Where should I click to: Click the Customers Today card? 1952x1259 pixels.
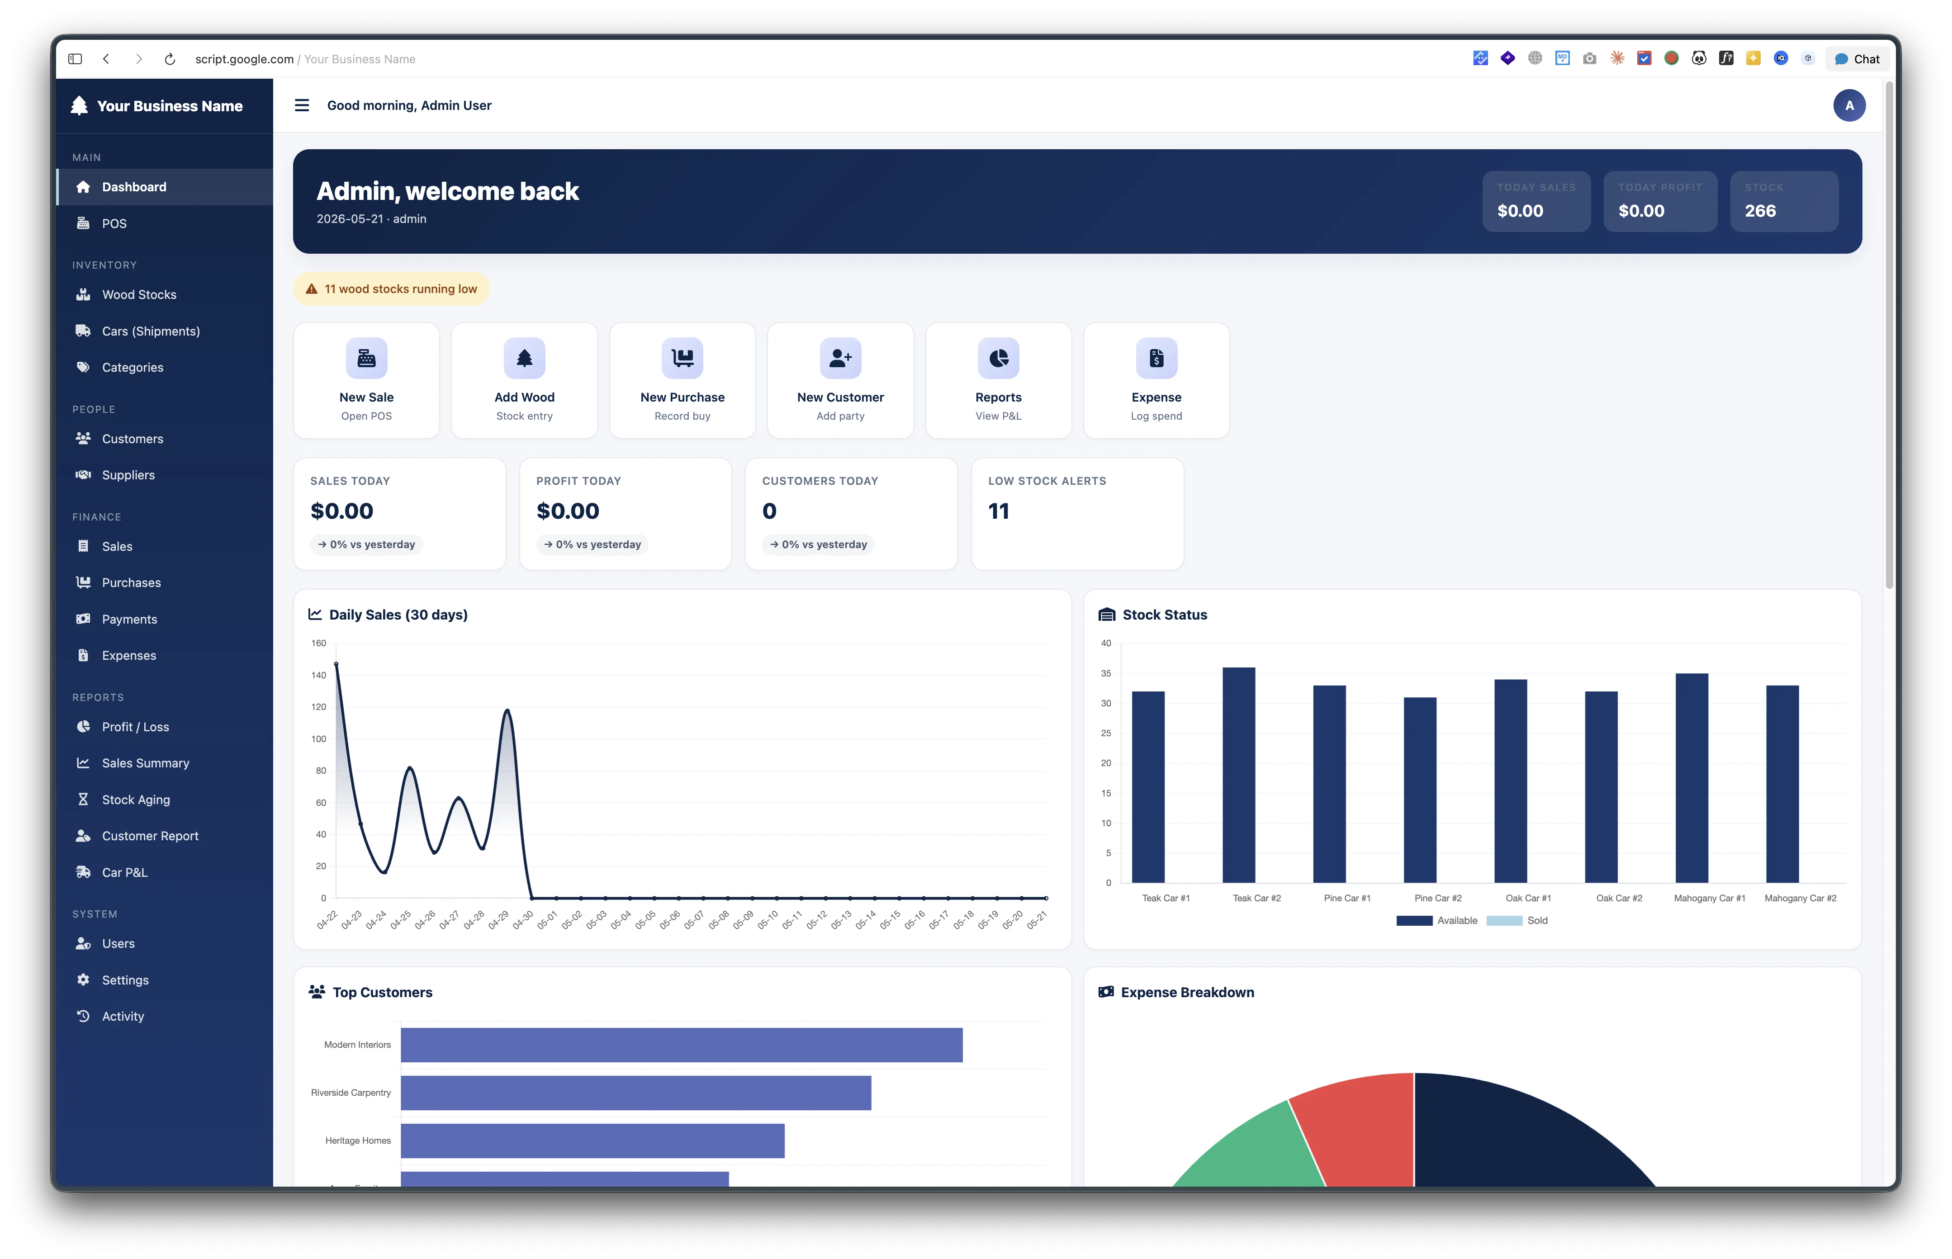point(851,513)
